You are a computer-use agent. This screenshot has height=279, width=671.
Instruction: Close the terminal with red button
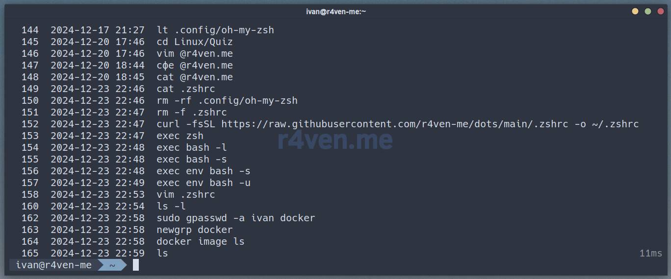click(660, 11)
